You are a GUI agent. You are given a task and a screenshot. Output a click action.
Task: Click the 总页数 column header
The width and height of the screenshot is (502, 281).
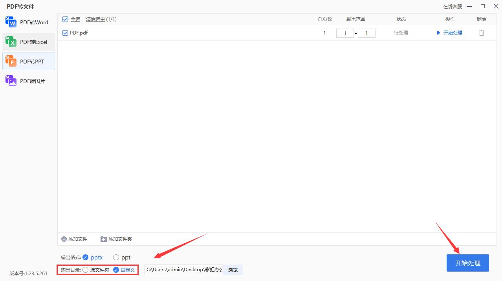[x=325, y=19]
